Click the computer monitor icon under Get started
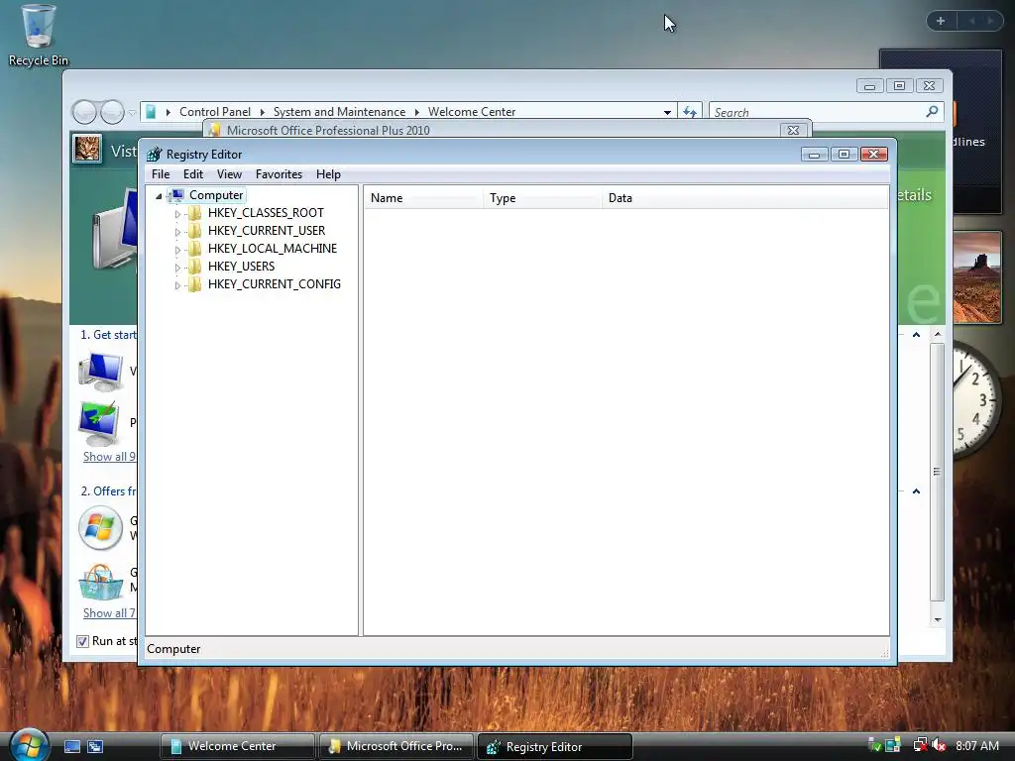Screen dimensions: 1015x761 pyautogui.click(x=100, y=373)
